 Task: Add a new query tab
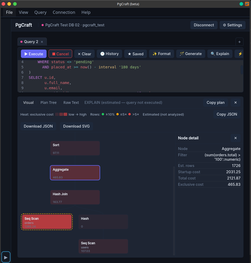[x=239, y=42]
